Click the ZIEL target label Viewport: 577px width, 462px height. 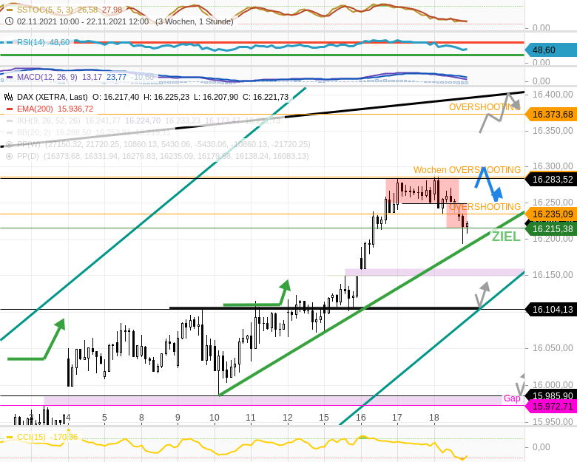[506, 237]
